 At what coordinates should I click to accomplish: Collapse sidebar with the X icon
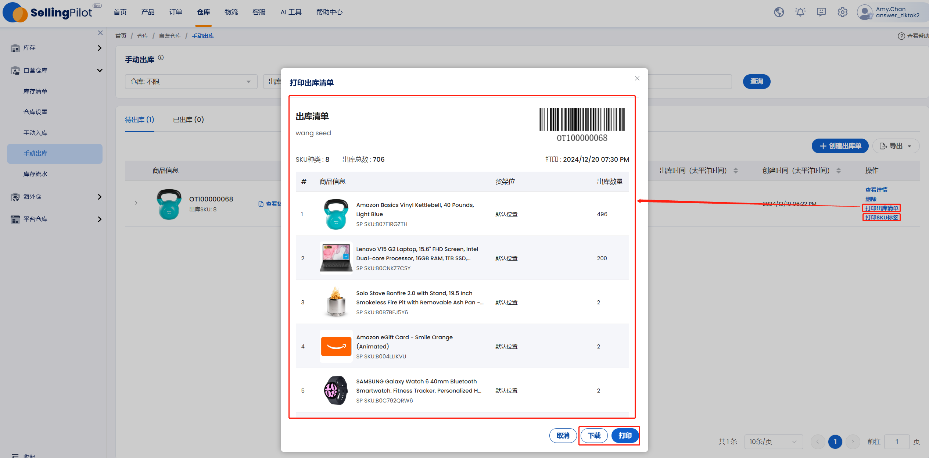pos(100,33)
